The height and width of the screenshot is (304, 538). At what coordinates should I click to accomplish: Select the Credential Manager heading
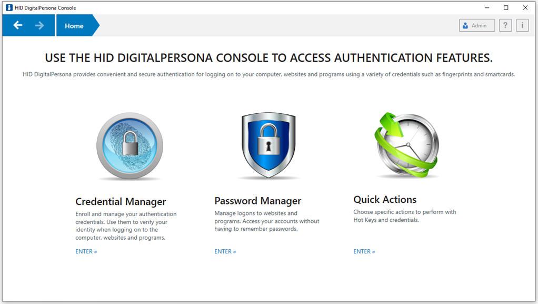[x=121, y=202]
